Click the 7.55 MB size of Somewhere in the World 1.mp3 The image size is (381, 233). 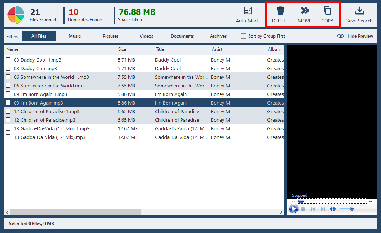coord(126,77)
